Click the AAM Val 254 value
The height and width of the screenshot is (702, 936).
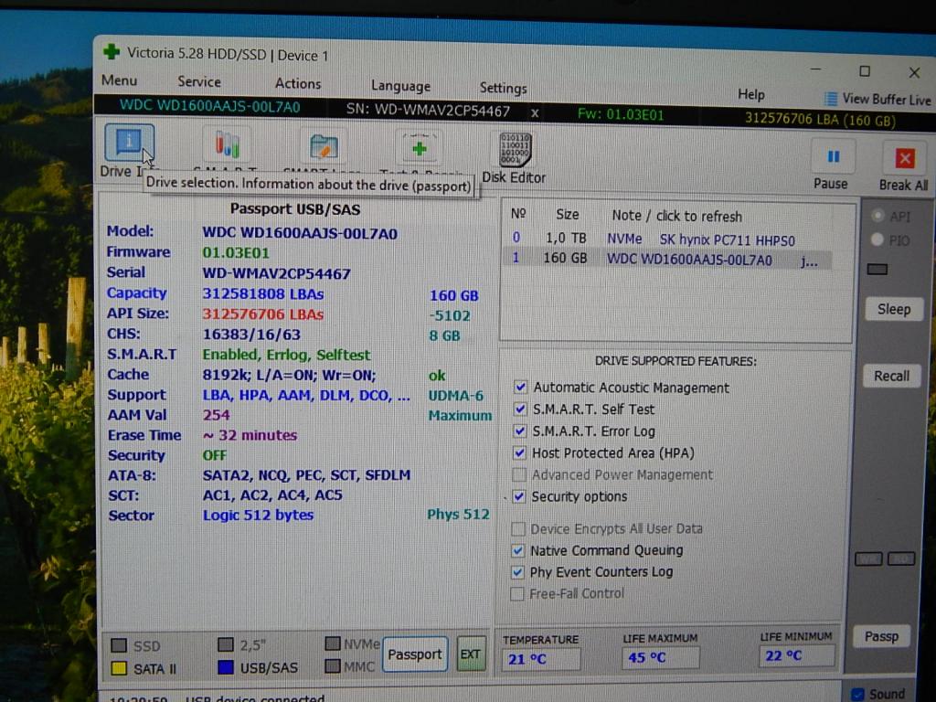point(216,415)
